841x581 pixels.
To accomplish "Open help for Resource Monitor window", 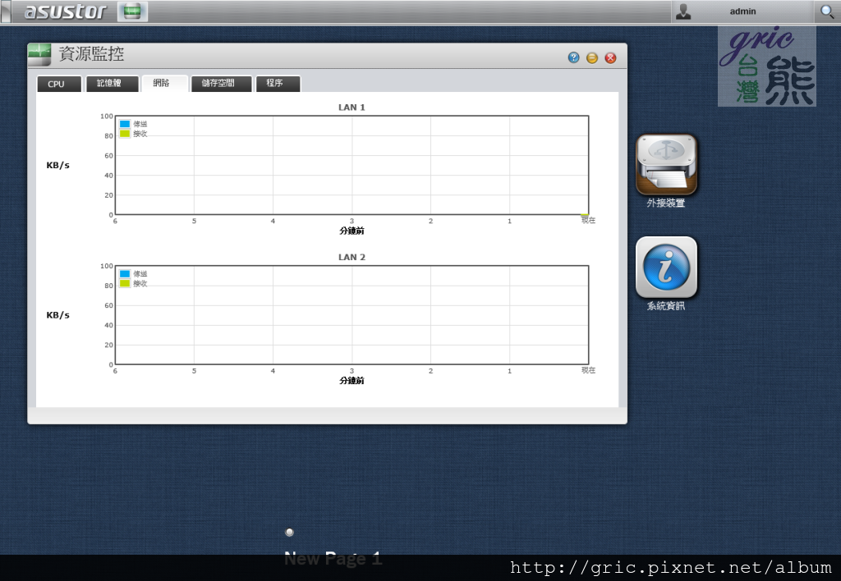I will [x=573, y=58].
